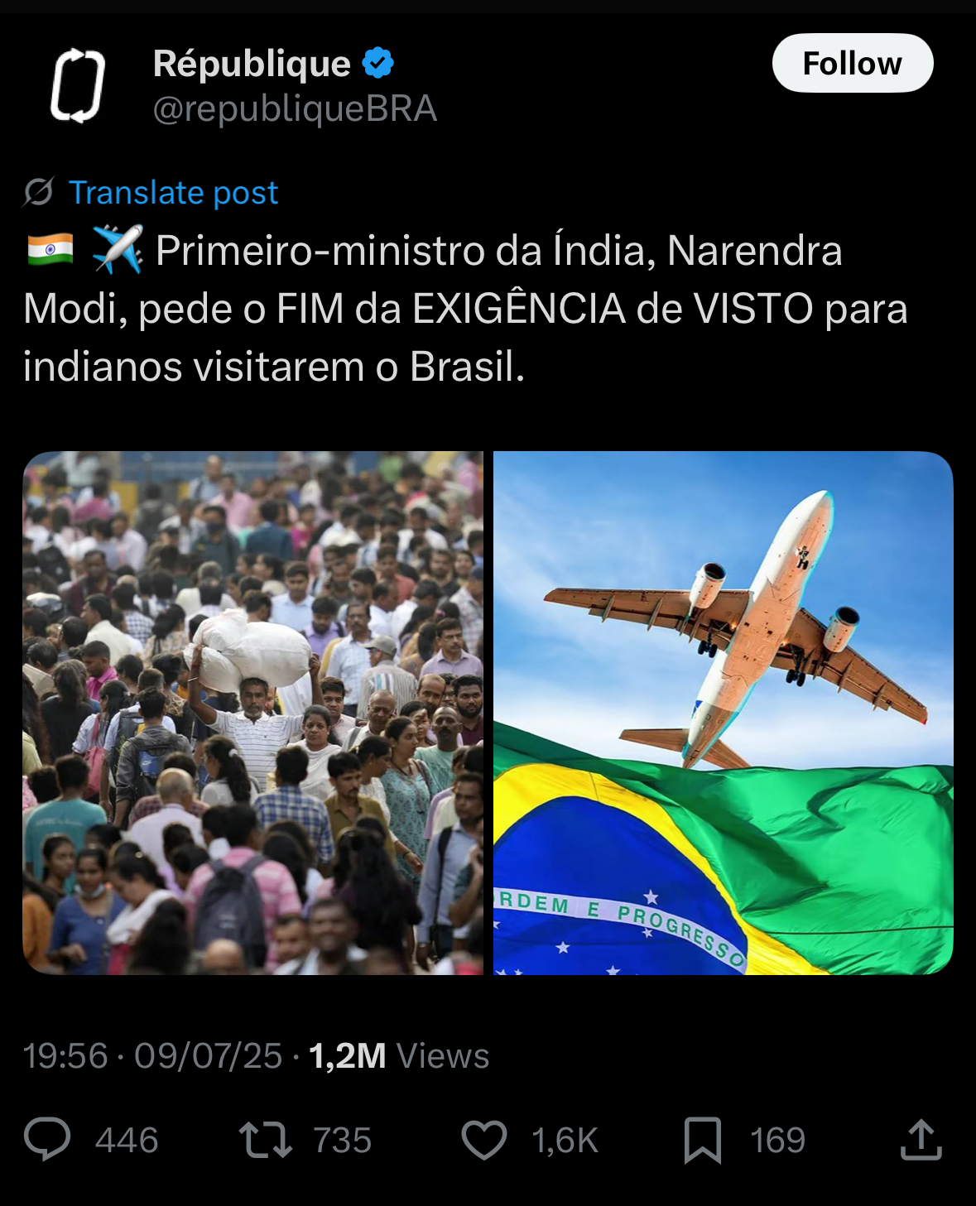976x1206 pixels.
Task: Open the République display name
Action: point(252,63)
